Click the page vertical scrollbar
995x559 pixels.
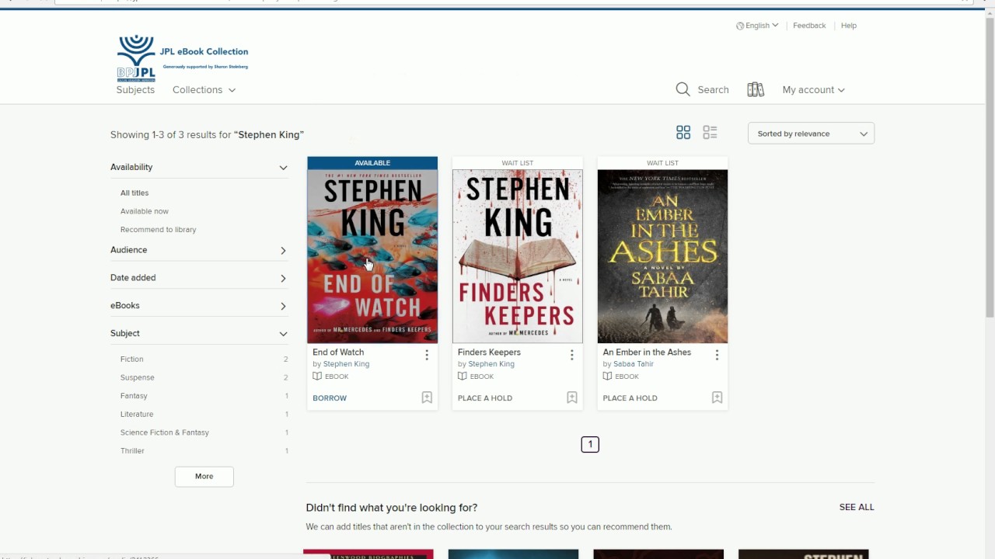(990, 167)
